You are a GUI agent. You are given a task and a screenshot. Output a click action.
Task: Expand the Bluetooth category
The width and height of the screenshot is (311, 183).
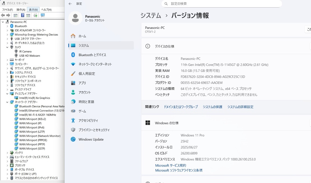point(7,26)
